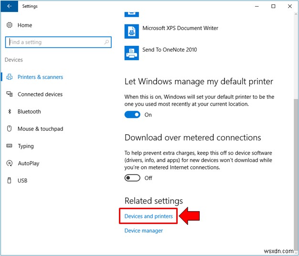Image resolution: width=299 pixels, height=256 pixels.
Task: Turn off Let Windows manage default printer
Action: point(132,115)
